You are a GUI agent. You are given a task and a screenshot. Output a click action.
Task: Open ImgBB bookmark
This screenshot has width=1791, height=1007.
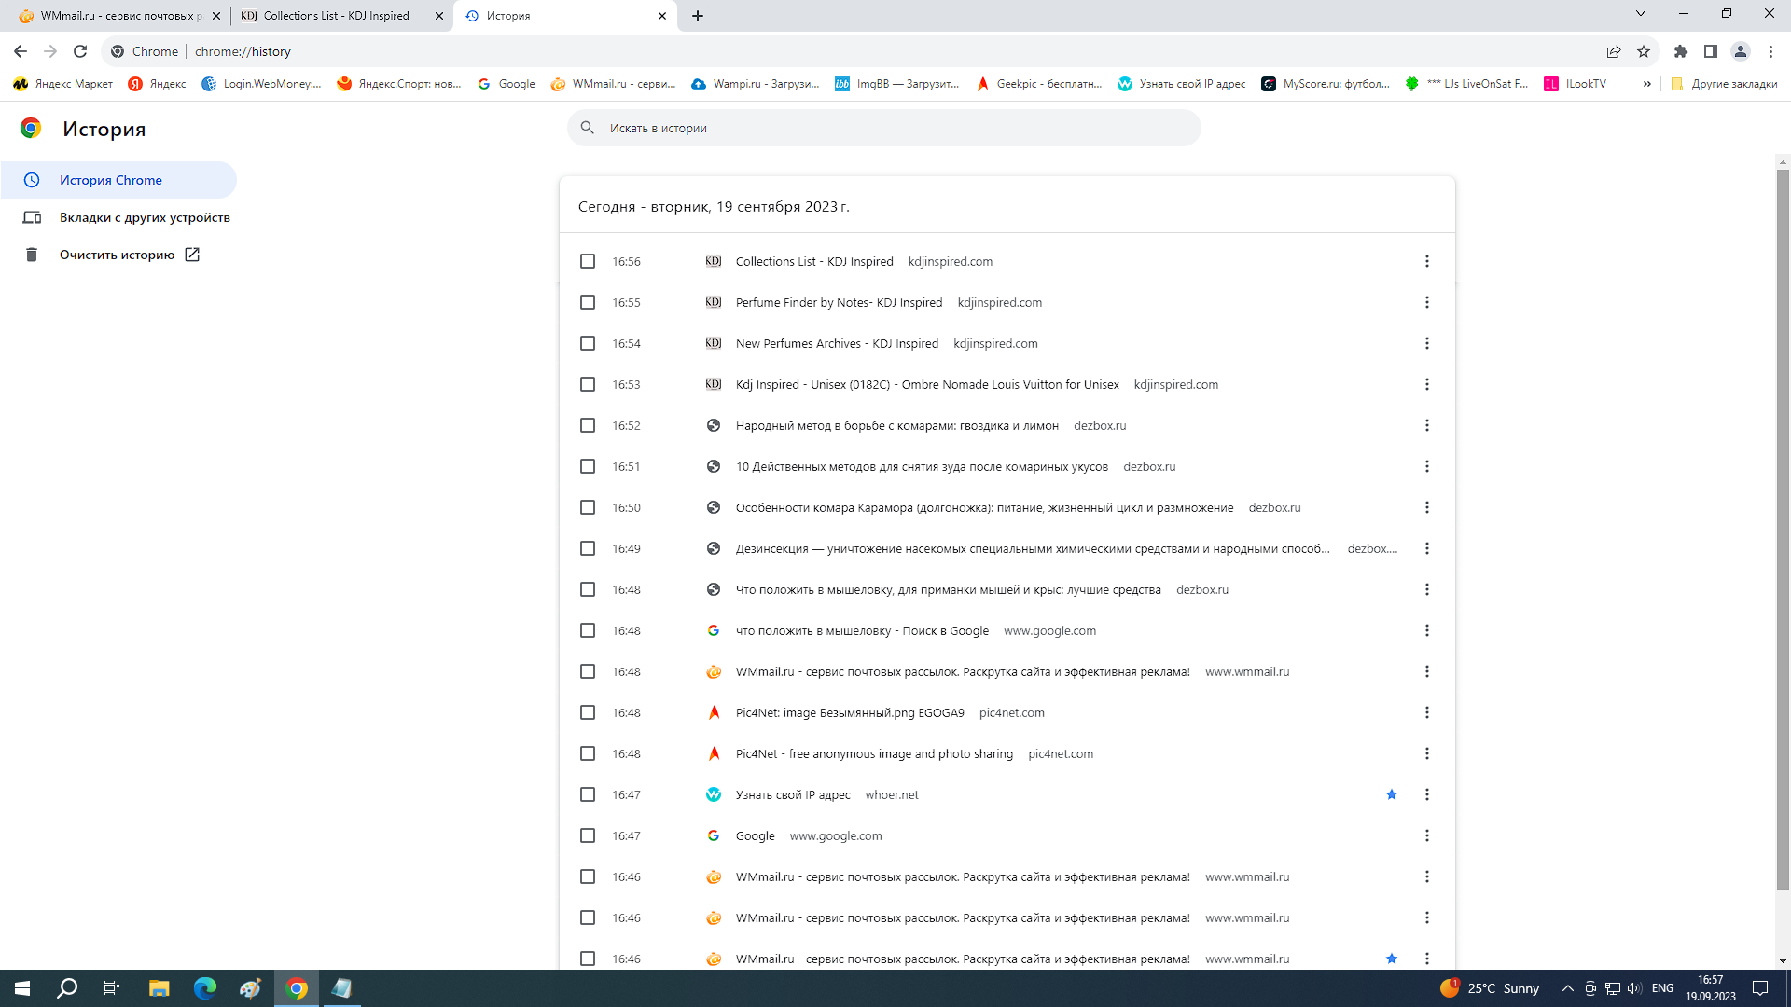pyautogui.click(x=897, y=84)
